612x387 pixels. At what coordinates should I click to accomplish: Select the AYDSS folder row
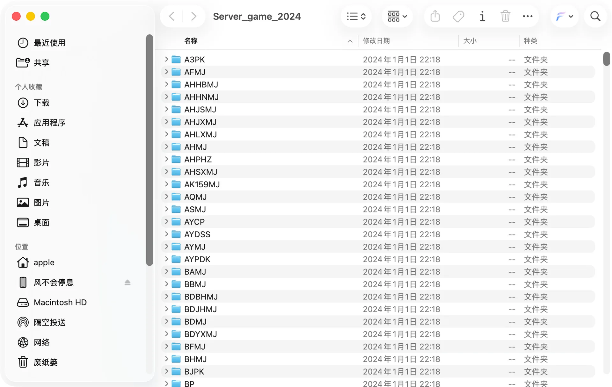pos(378,234)
